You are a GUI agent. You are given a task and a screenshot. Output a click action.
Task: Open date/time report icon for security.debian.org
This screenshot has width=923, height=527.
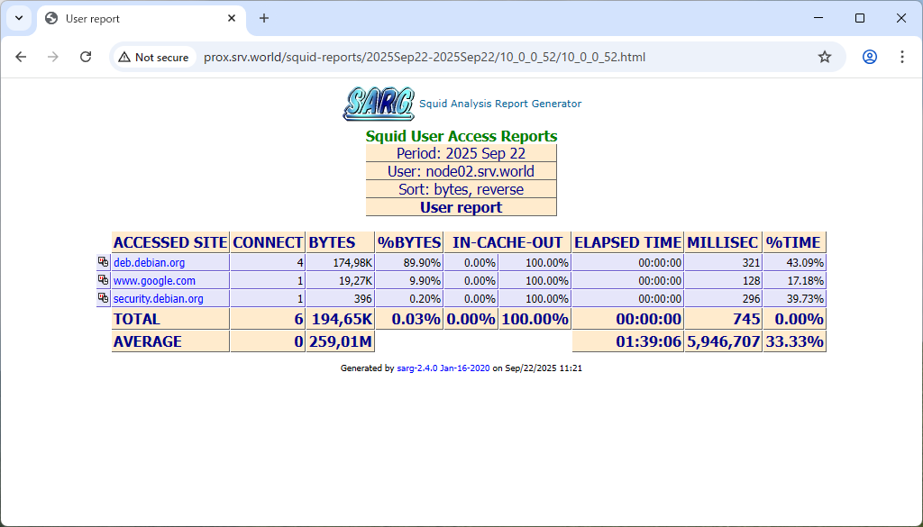104,298
